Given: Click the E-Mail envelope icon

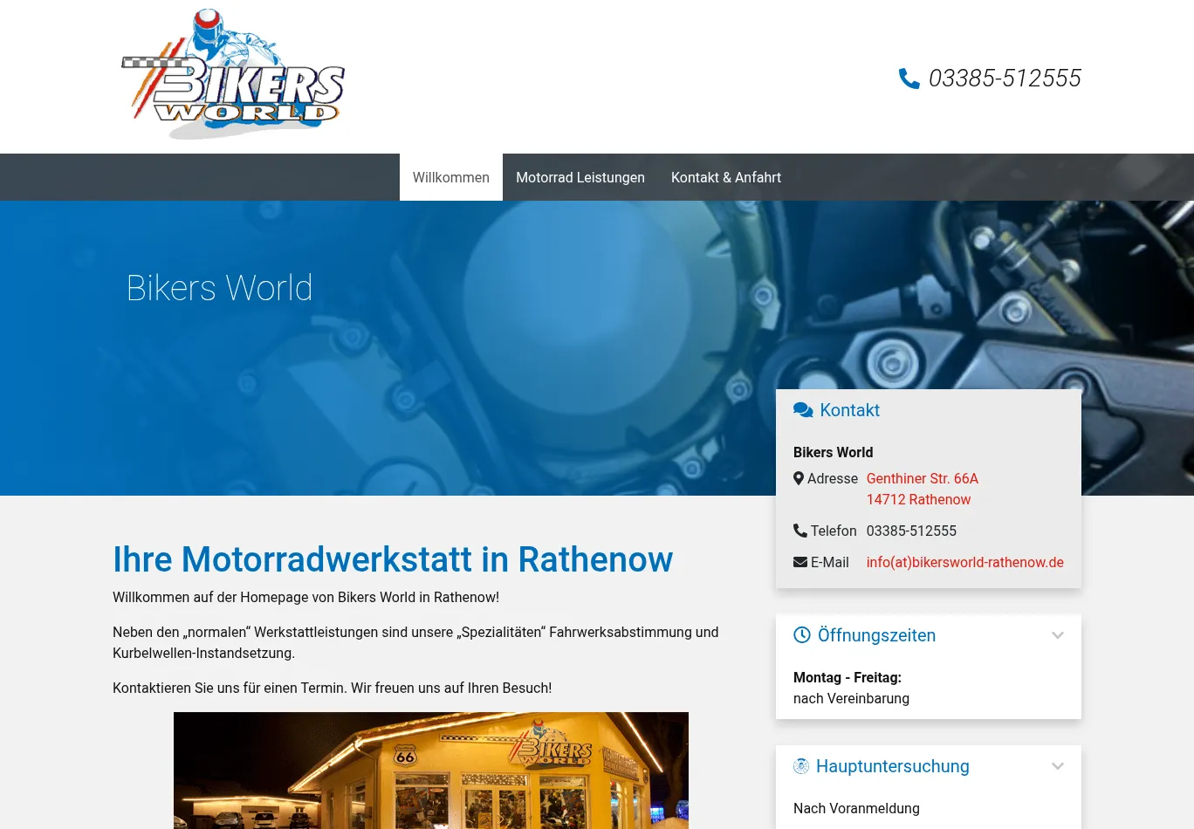Looking at the screenshot, I should click(x=799, y=562).
